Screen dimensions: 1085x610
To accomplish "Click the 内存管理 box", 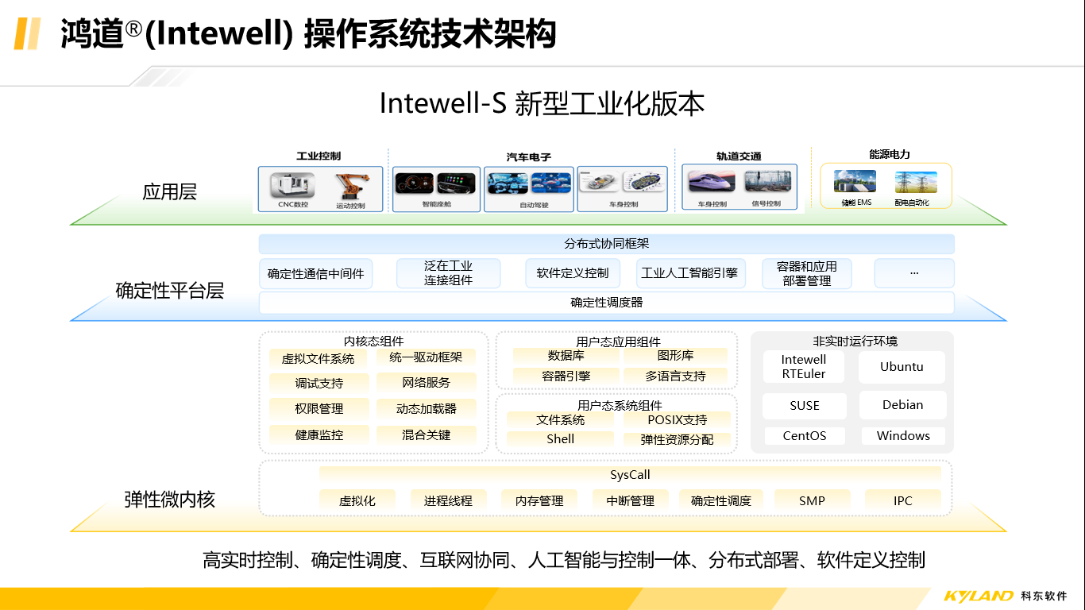I will click(539, 500).
